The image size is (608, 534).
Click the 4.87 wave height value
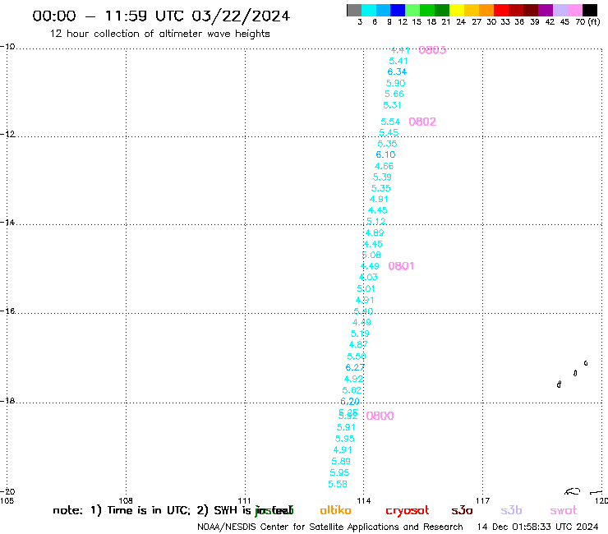358,344
